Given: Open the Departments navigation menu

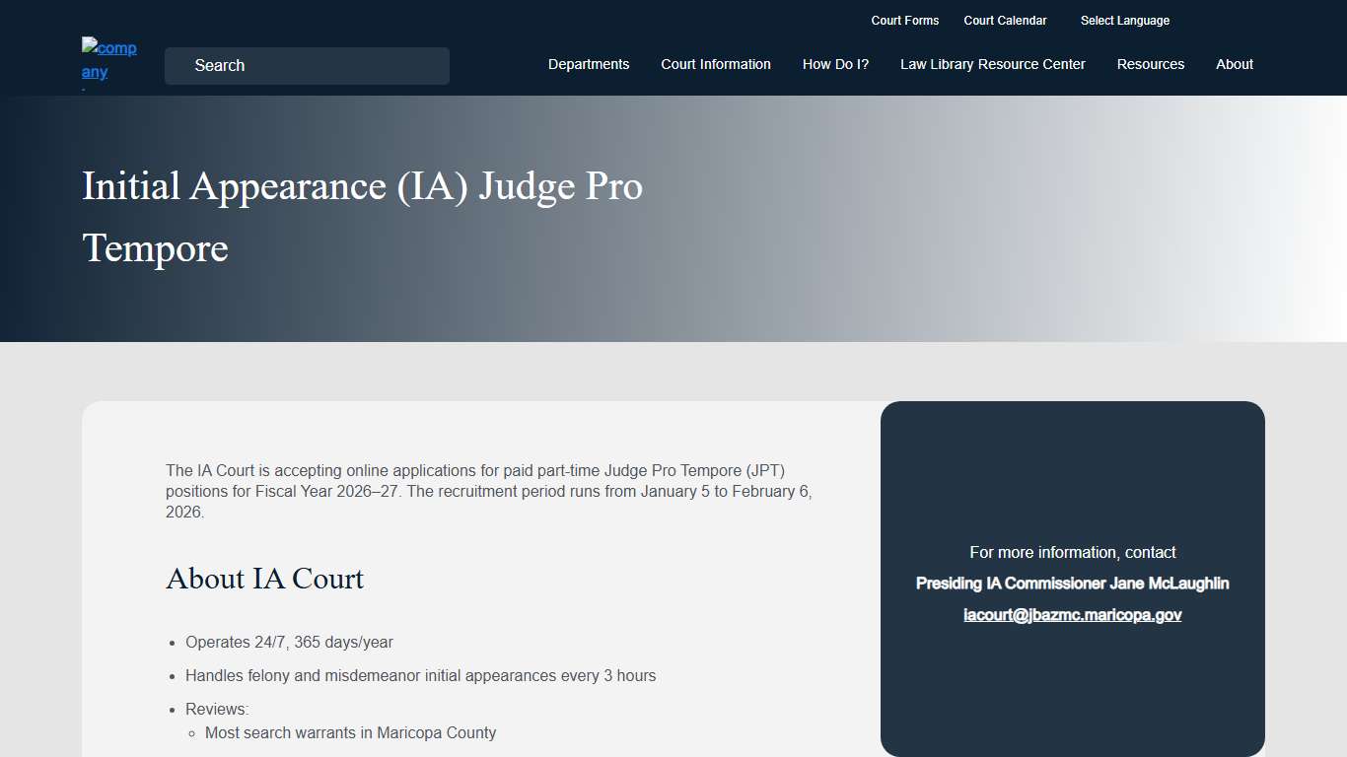Looking at the screenshot, I should tap(588, 64).
